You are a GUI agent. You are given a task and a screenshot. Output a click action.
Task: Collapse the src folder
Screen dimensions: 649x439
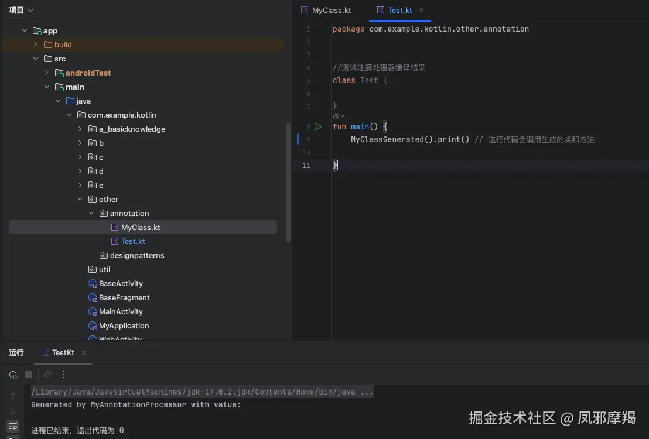(x=36, y=59)
